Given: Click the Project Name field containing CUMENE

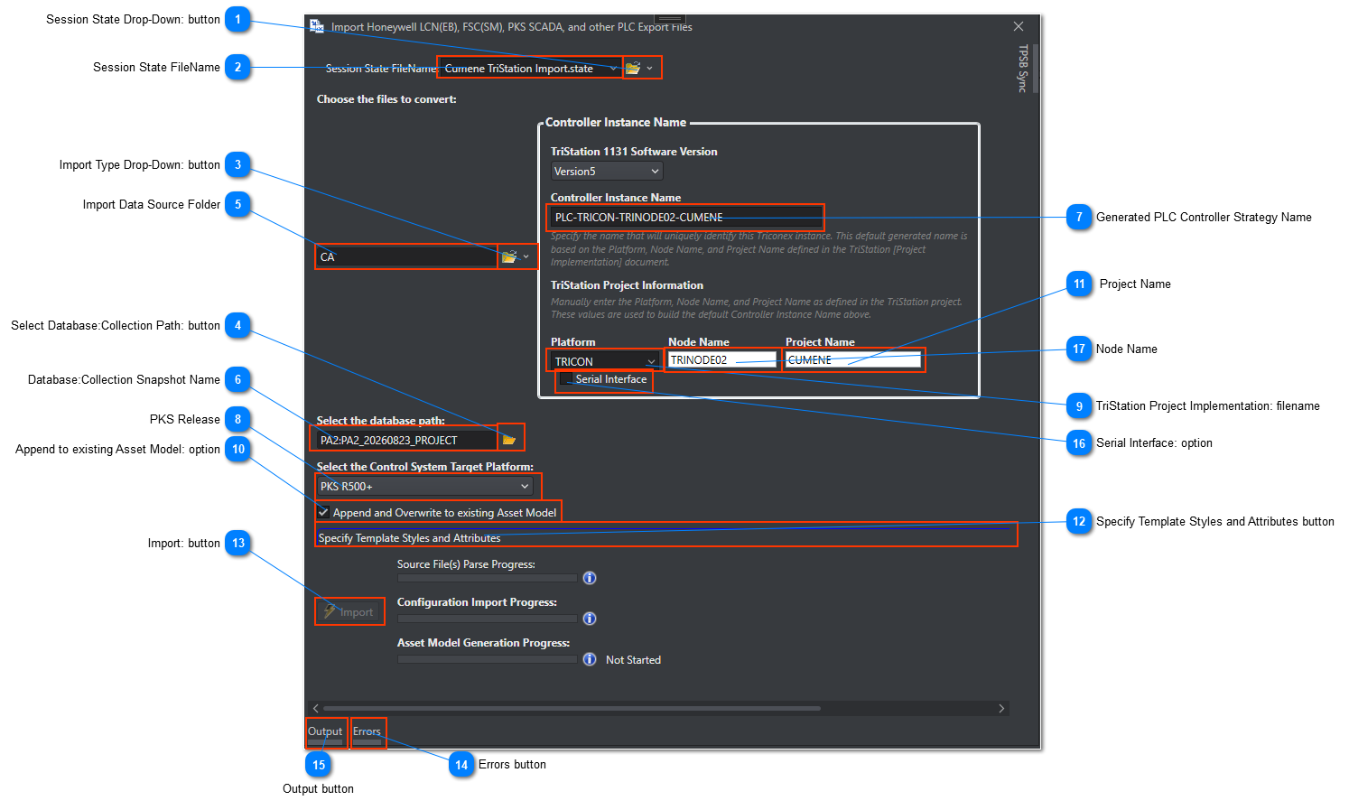Looking at the screenshot, I should point(853,360).
